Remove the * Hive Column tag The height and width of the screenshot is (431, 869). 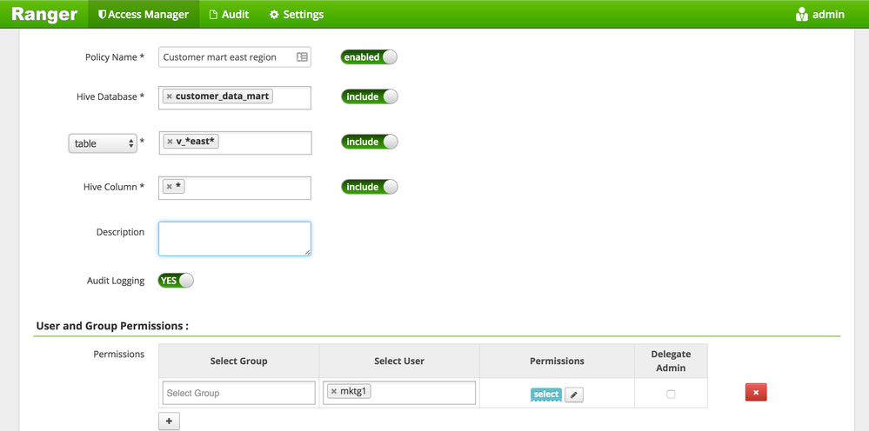coord(169,187)
